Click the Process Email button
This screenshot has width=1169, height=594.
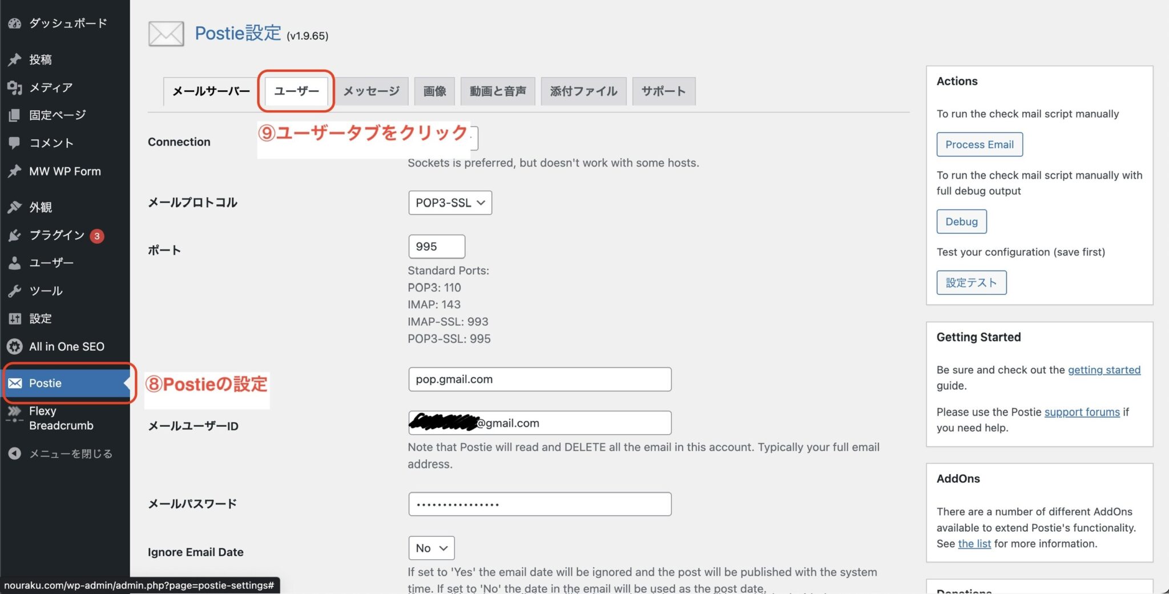pos(979,144)
